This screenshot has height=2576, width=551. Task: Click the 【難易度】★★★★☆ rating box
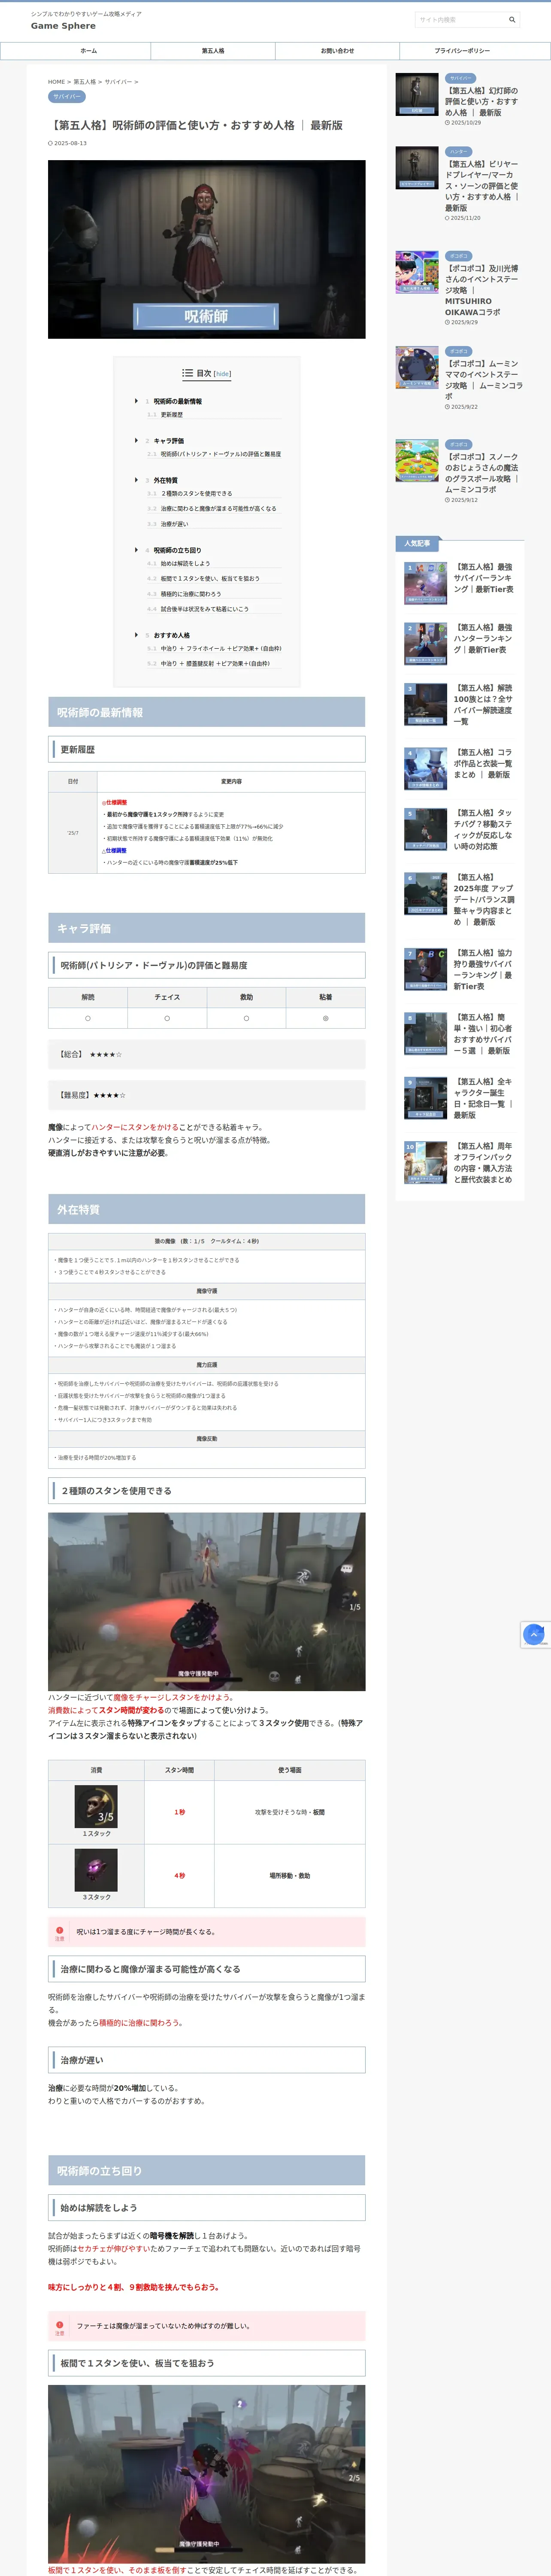206,1095
